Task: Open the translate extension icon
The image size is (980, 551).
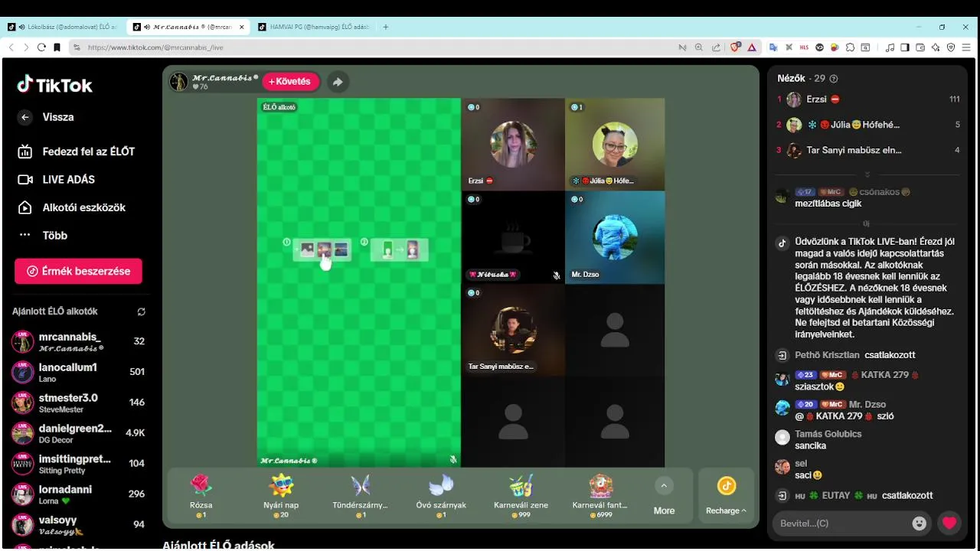Action: [773, 47]
